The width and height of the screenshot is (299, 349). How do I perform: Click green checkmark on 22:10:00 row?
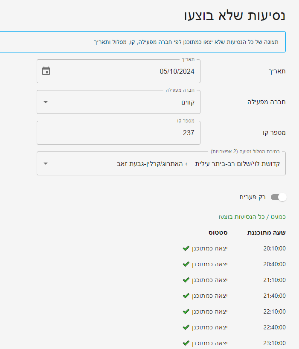[x=186, y=311]
